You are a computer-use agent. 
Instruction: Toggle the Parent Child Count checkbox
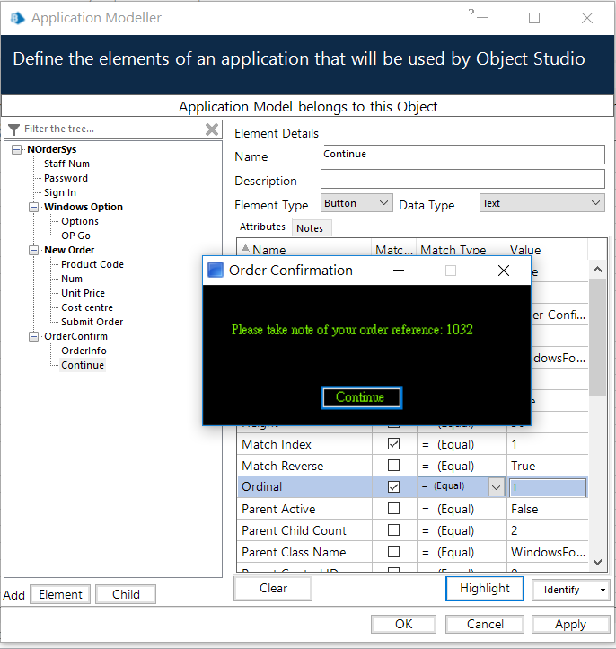(393, 529)
